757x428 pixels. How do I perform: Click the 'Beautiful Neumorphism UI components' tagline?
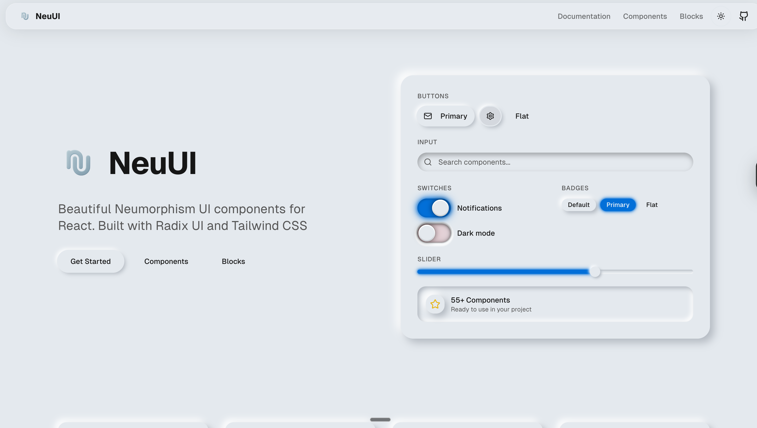tap(183, 217)
